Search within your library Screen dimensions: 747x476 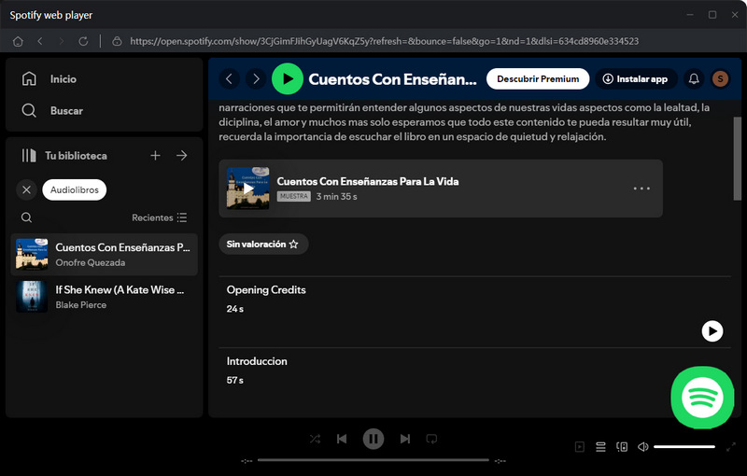tap(27, 217)
